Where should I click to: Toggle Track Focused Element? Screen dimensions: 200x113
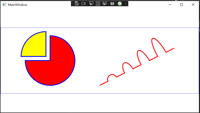click(x=105, y=4)
